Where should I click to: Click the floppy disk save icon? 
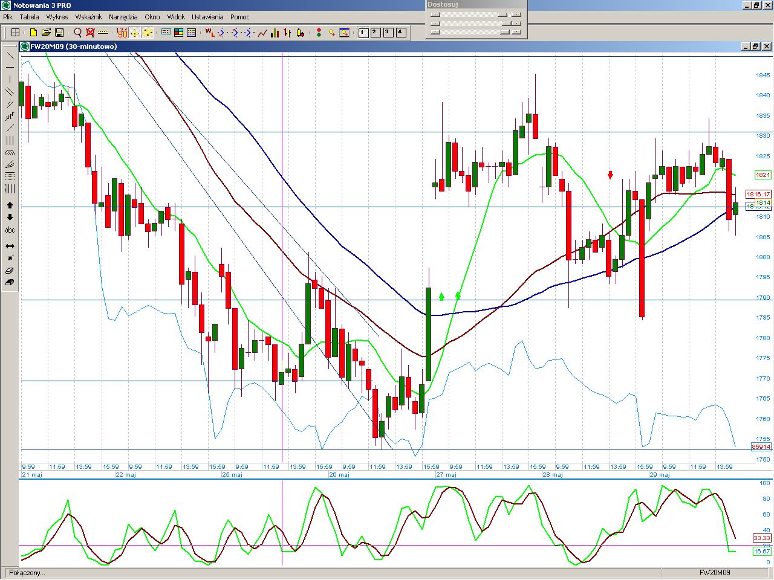click(x=59, y=33)
